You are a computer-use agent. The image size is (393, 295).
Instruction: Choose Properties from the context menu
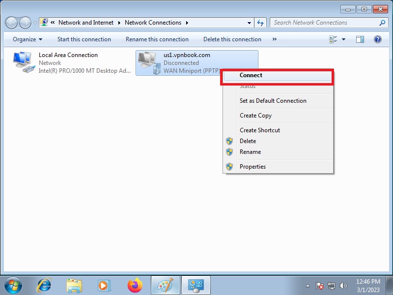pyautogui.click(x=253, y=167)
